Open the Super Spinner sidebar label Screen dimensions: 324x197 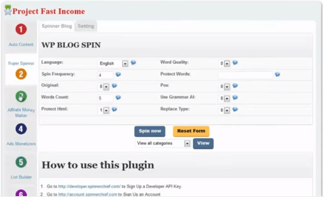21,63
